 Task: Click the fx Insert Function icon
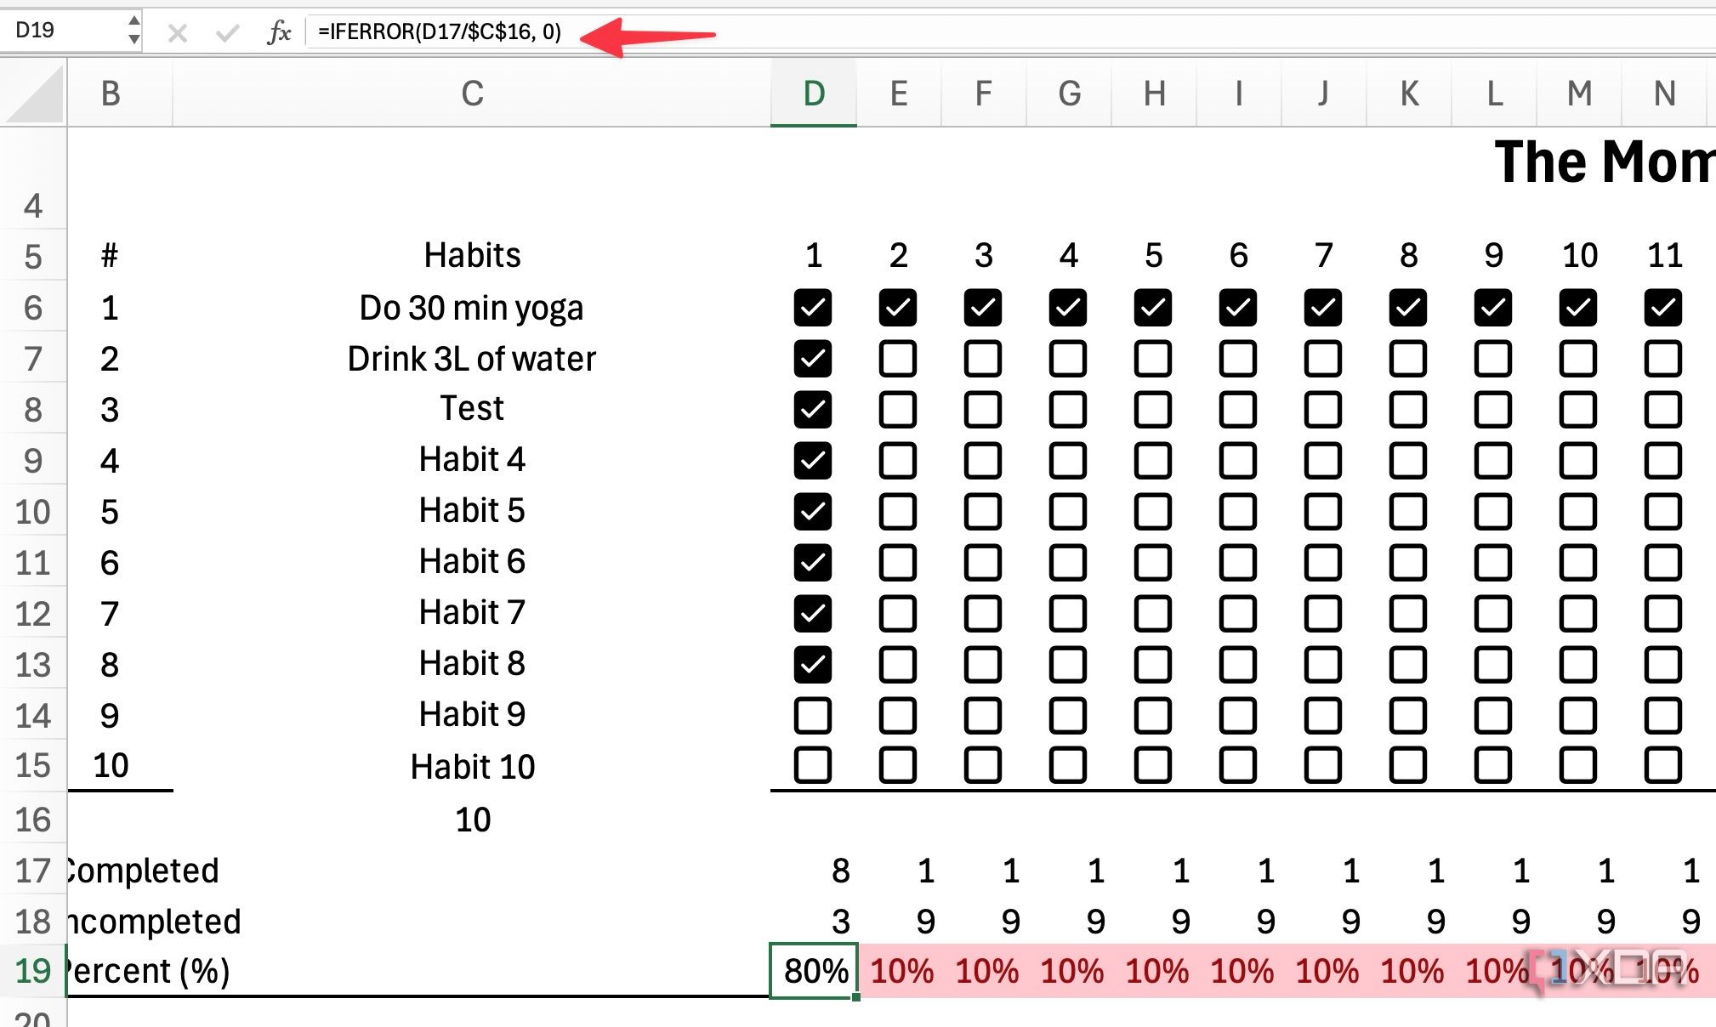[x=278, y=32]
